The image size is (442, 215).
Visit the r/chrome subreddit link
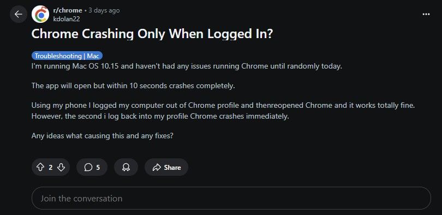(x=68, y=10)
